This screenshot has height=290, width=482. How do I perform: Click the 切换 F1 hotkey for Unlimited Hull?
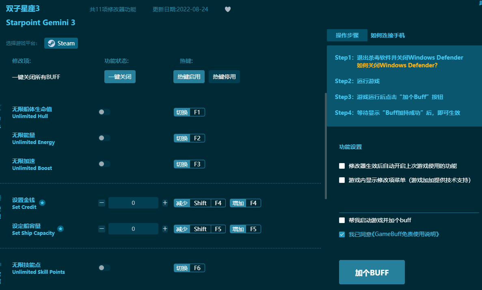click(189, 112)
